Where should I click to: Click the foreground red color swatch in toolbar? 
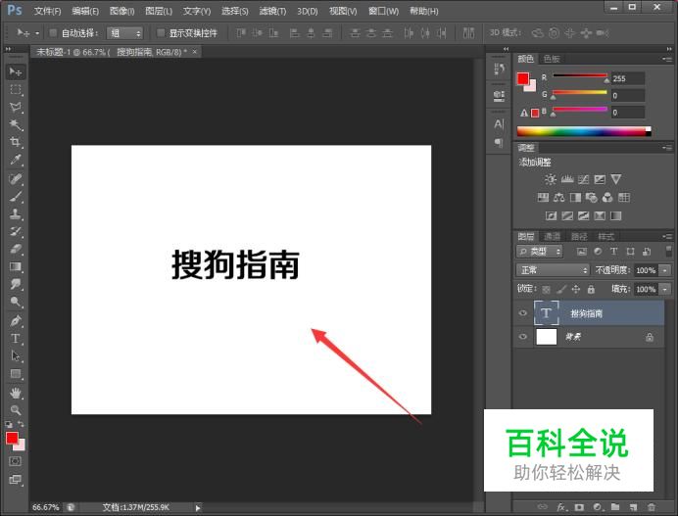pyautogui.click(x=12, y=438)
